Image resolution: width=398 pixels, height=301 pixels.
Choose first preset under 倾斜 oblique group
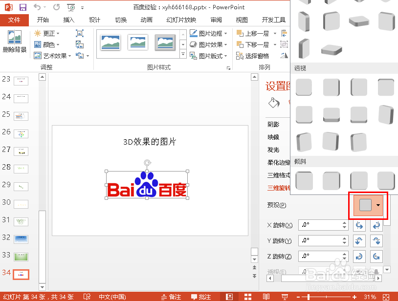(x=304, y=180)
